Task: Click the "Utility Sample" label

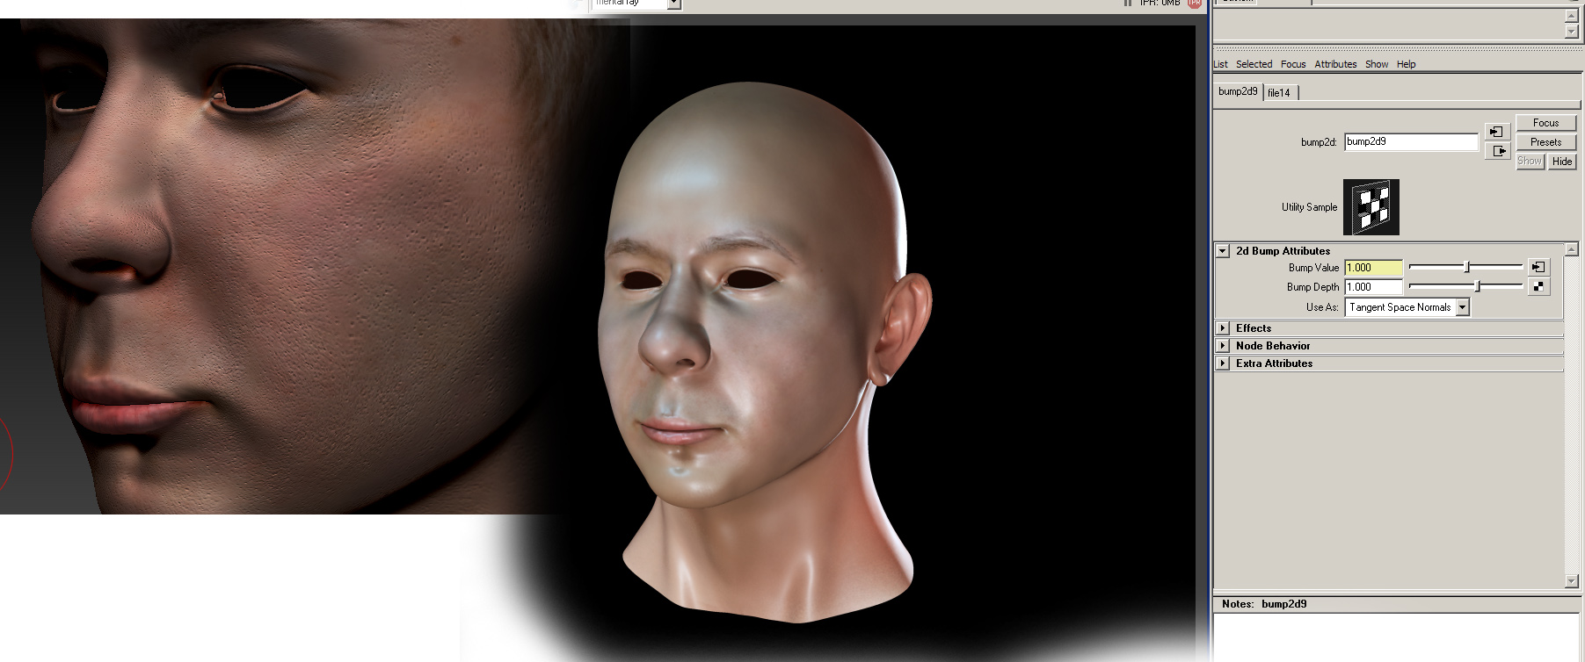Action: (x=1309, y=207)
